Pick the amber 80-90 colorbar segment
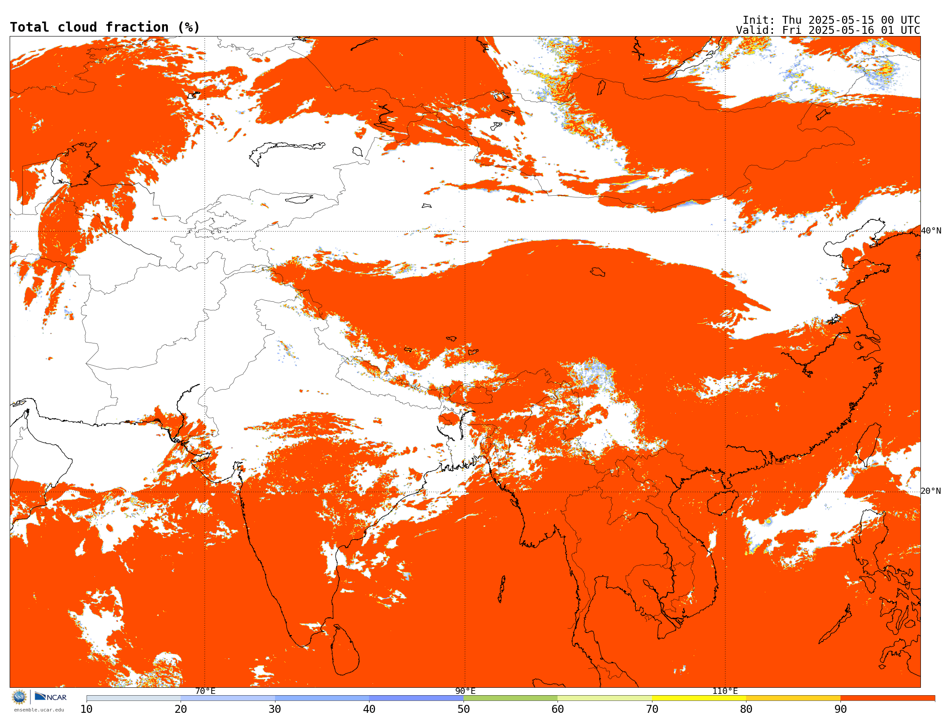The image size is (949, 715). coord(793,698)
